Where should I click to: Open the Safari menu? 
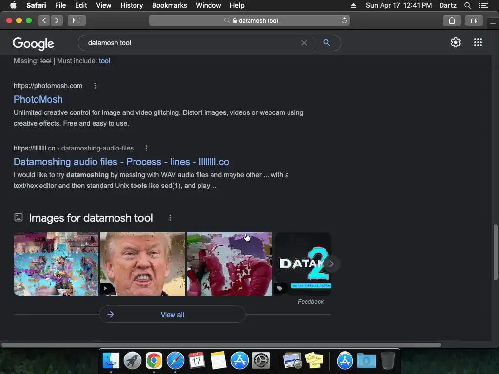pyautogui.click(x=36, y=5)
